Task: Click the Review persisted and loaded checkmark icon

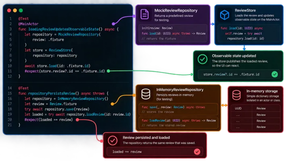Action: pos(113,140)
